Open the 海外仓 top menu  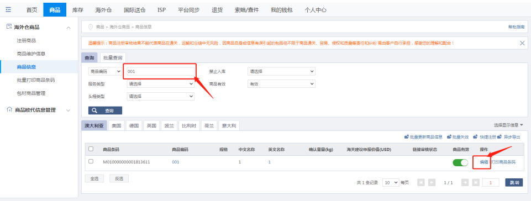pyautogui.click(x=104, y=10)
